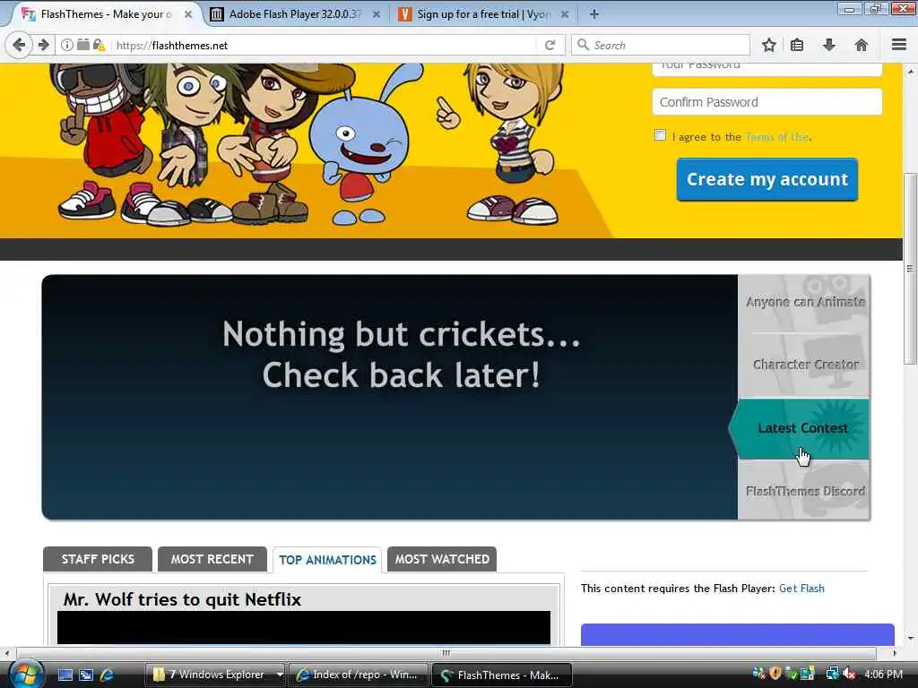Click the Your Password field
The height and width of the screenshot is (688, 918).
[x=767, y=69]
